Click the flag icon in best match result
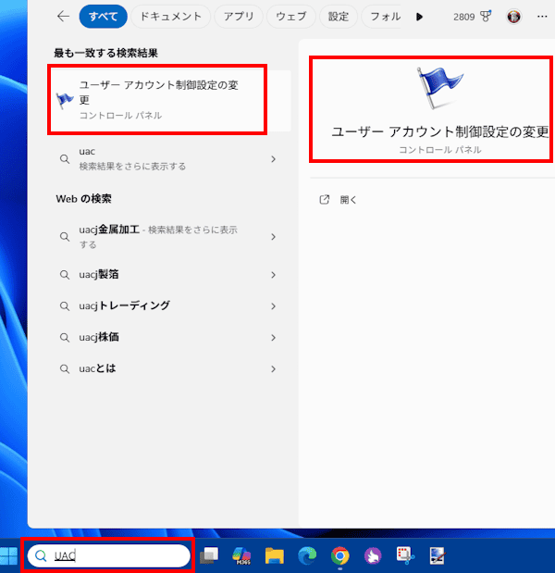 [x=65, y=100]
